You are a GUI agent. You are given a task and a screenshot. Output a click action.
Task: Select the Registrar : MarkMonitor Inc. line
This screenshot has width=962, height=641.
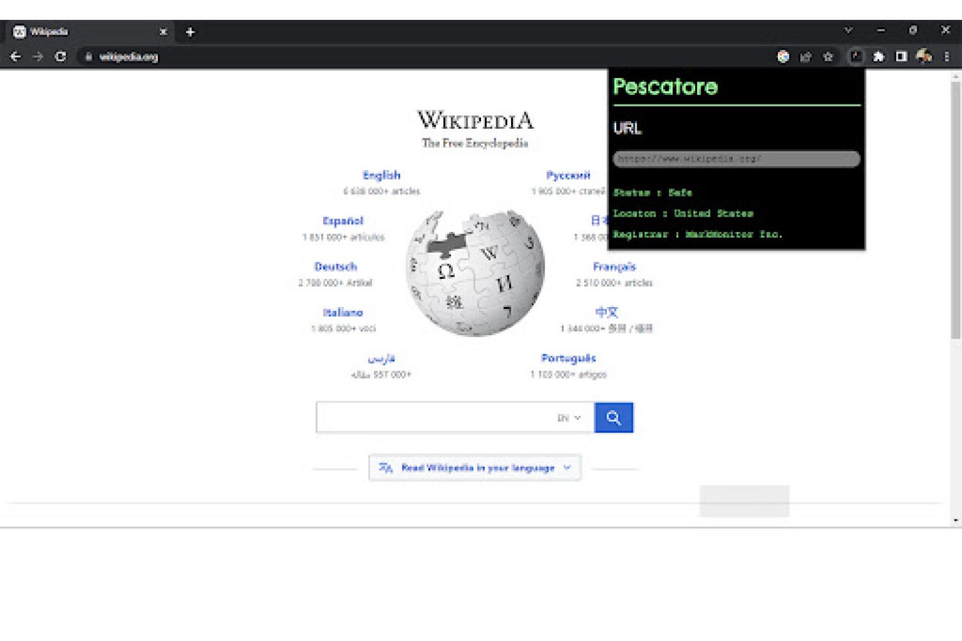[698, 235]
